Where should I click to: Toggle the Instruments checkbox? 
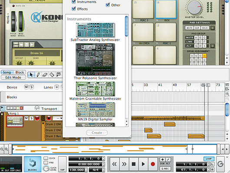[74, 2]
